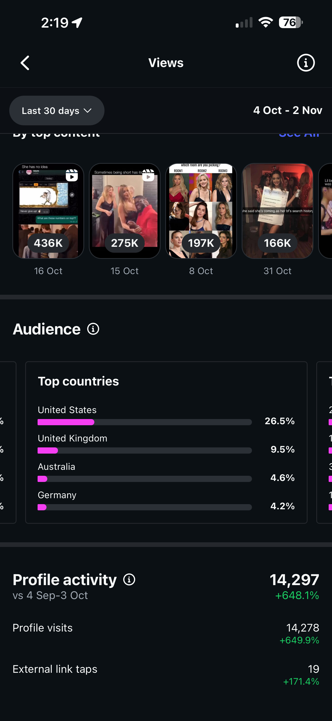332x721 pixels.
Task: Tap the Audience info icon
Action: 93,329
